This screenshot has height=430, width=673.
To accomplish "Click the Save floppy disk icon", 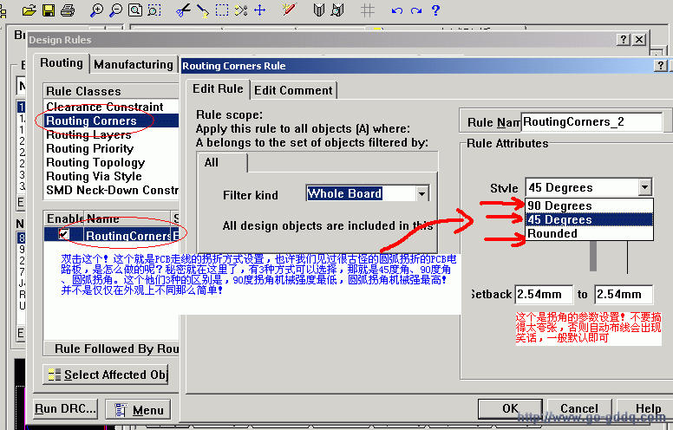I will click(49, 10).
